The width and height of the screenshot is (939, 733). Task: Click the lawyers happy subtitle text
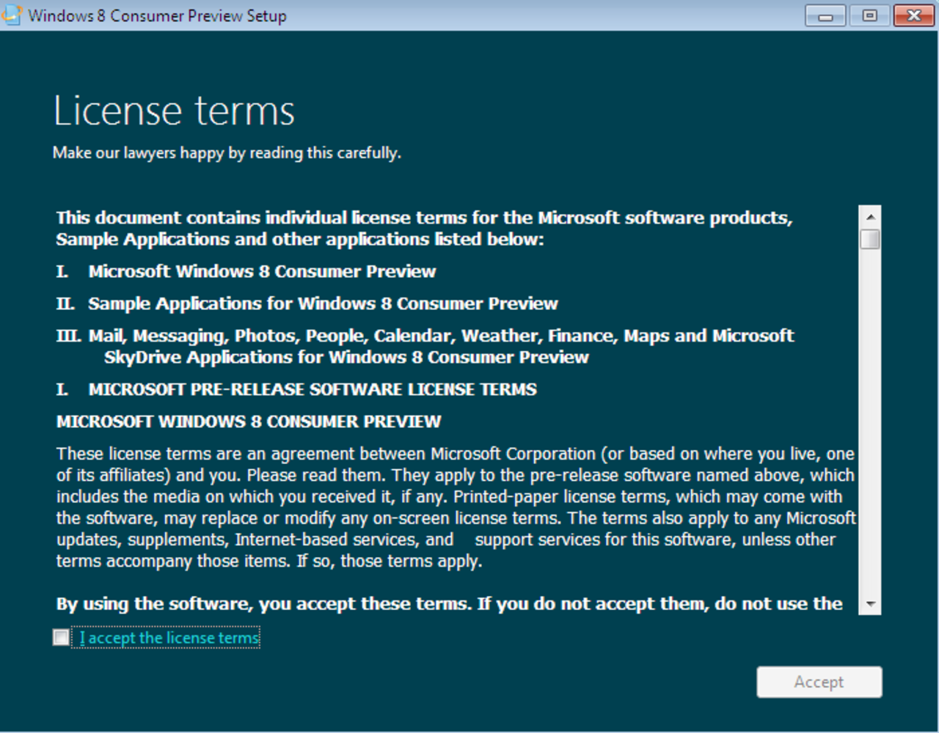227,152
